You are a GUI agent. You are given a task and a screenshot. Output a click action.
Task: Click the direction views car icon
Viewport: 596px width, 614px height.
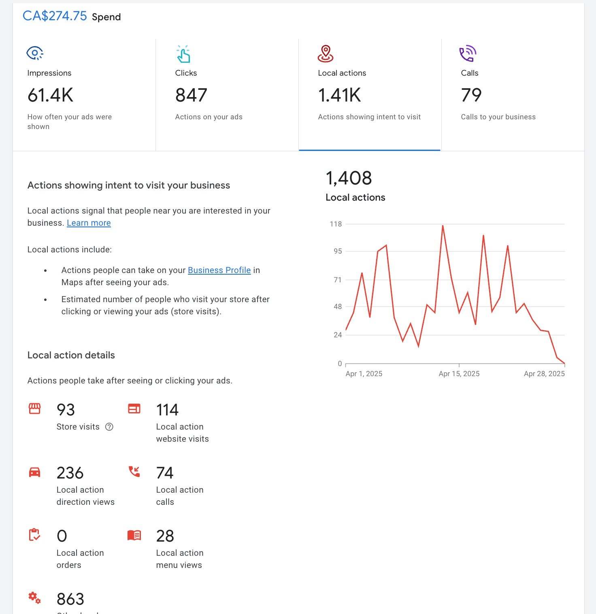(35, 472)
